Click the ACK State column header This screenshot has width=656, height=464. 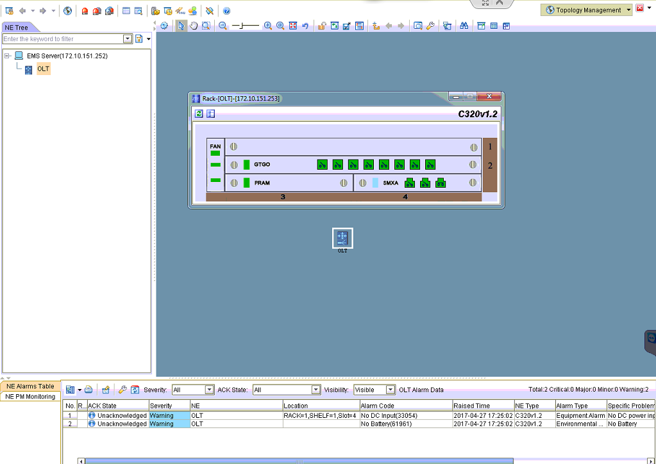[x=118, y=406]
